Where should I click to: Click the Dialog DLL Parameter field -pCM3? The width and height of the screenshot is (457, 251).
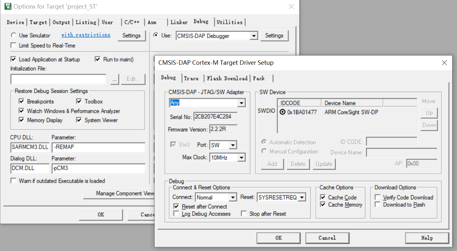[98, 168]
